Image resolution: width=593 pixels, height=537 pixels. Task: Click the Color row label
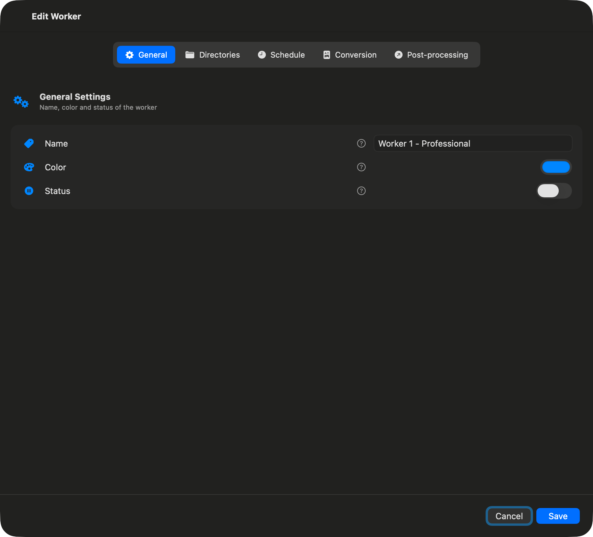55,167
